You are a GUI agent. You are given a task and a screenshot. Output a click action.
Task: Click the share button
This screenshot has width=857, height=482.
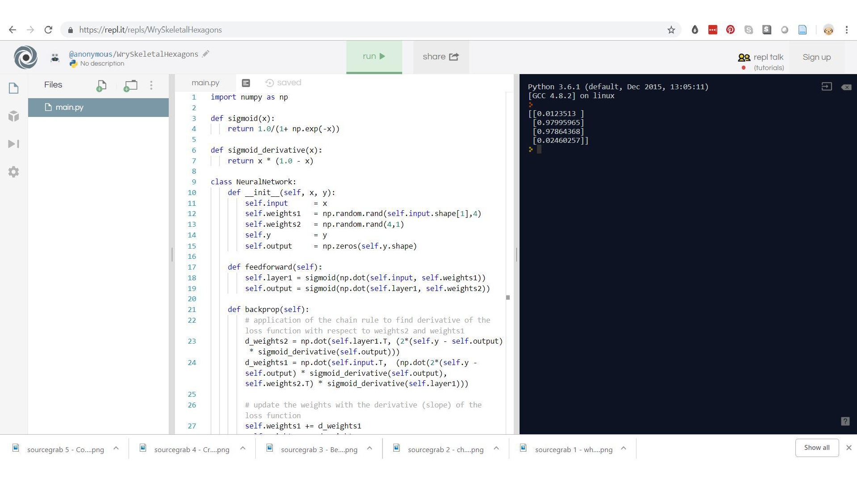pyautogui.click(x=441, y=57)
